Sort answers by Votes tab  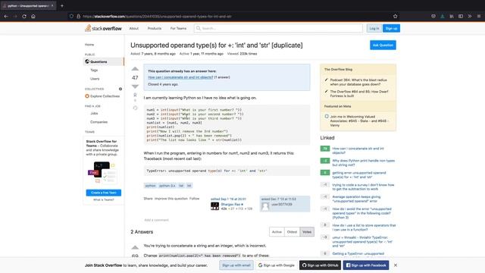coord(307,232)
